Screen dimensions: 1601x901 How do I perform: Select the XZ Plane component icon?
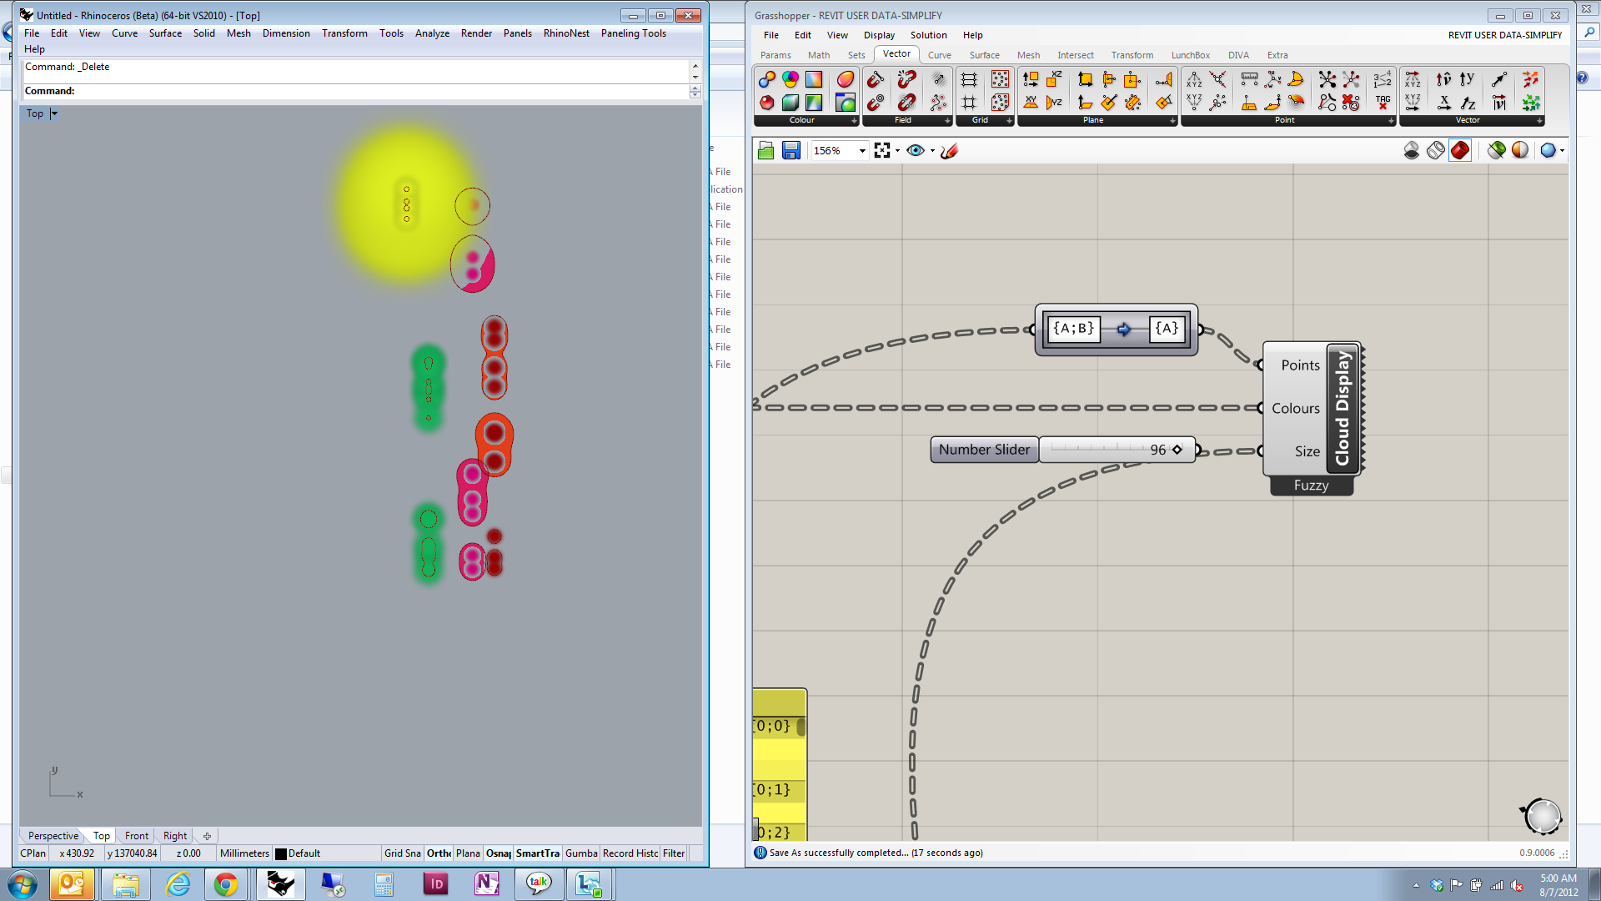point(1055,79)
